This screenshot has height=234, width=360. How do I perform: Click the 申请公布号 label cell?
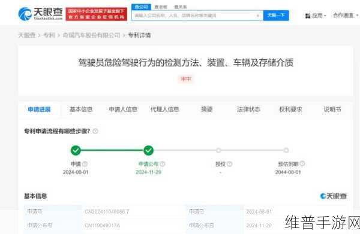click(53, 226)
